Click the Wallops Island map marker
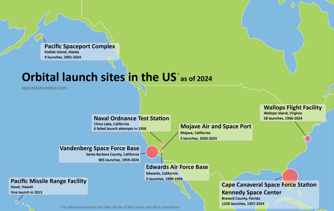 307,139
